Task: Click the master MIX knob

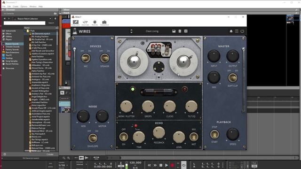Action: pyautogui.click(x=214, y=77)
